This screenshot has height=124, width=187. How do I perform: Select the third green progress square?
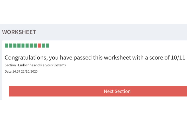pos(15,46)
